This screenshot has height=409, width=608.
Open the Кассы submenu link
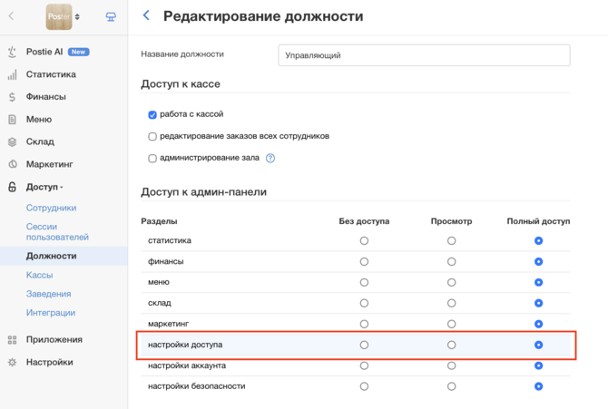pos(39,276)
